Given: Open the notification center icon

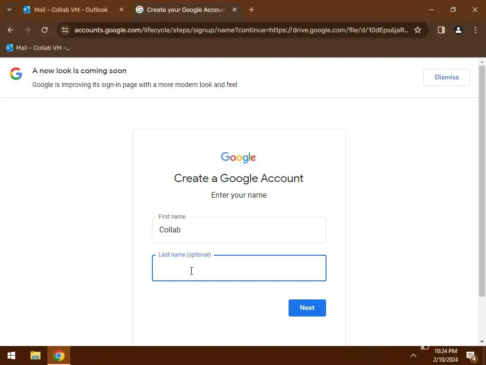Looking at the screenshot, I should (471, 355).
